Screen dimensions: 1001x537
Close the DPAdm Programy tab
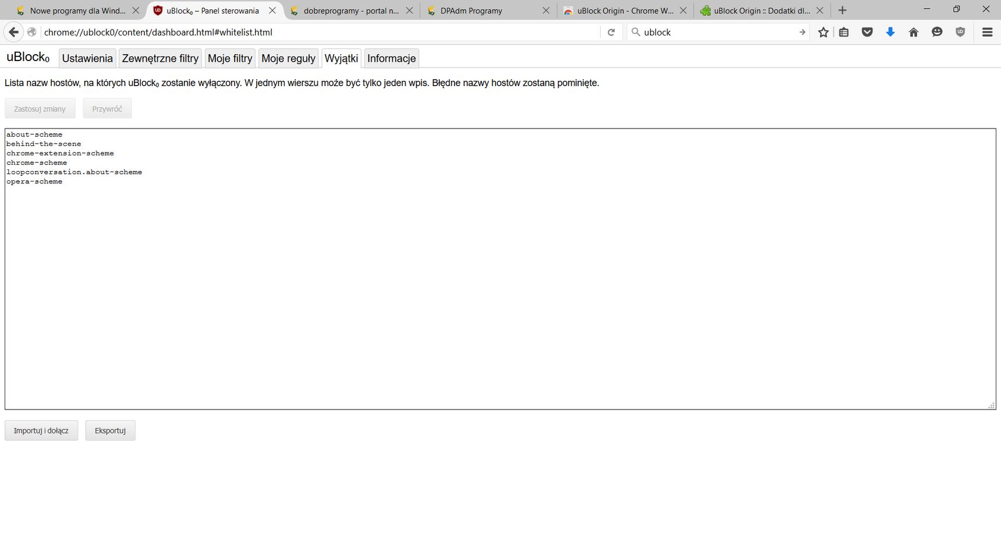pyautogui.click(x=546, y=10)
